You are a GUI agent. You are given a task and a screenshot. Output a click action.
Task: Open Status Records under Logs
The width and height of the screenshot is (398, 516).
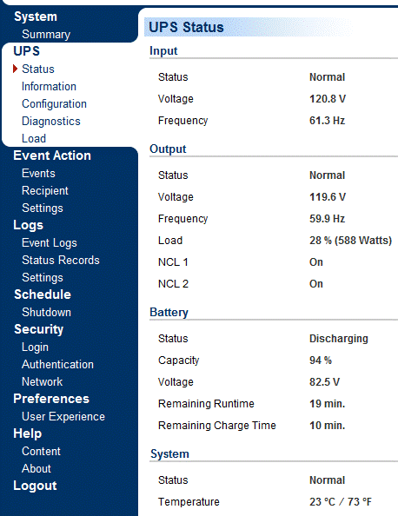(x=61, y=260)
